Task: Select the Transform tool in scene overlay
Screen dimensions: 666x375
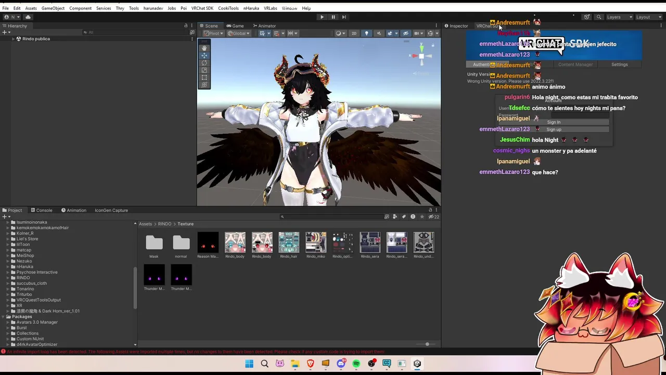Action: click(204, 84)
